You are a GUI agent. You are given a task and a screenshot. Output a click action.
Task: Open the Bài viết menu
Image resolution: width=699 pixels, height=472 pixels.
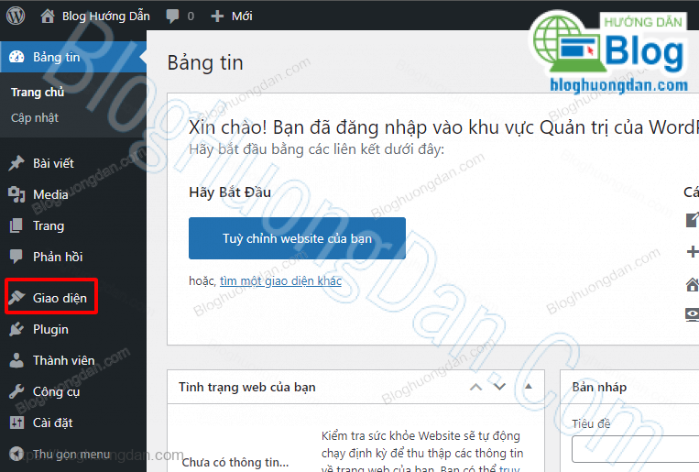[53, 163]
